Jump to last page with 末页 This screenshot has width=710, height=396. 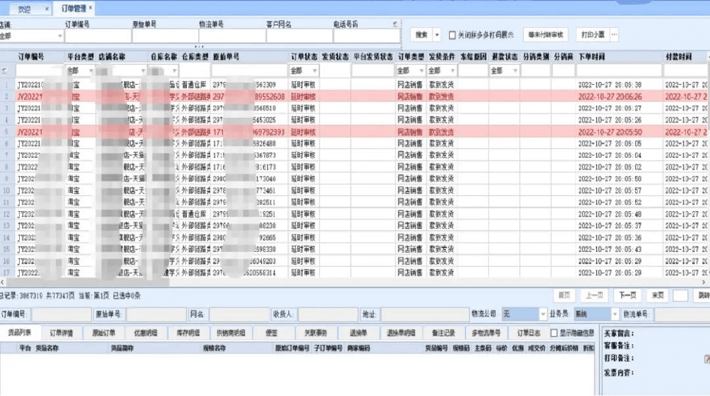pos(657,295)
